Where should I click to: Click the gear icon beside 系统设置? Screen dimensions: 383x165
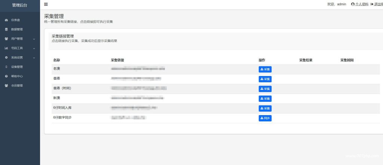[6, 57]
